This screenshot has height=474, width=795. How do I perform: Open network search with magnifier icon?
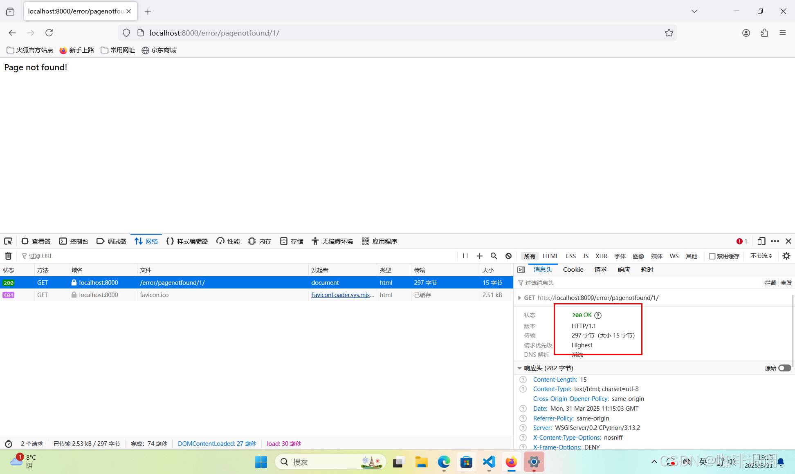pyautogui.click(x=494, y=256)
